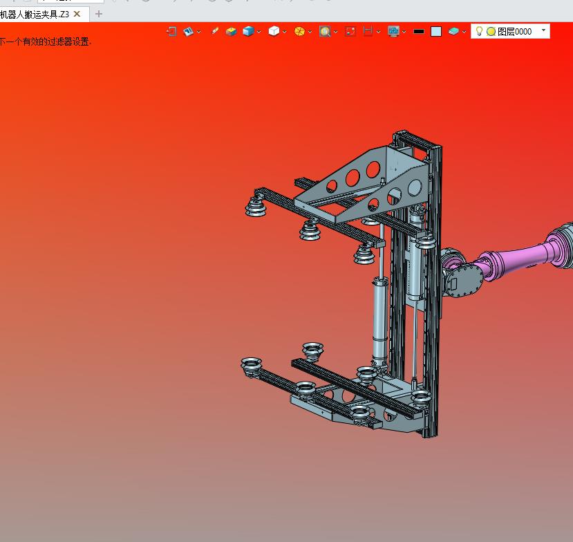Viewport: 573px width, 542px height.
Task: Click the blue shaded cube display icon
Action: tap(248, 31)
